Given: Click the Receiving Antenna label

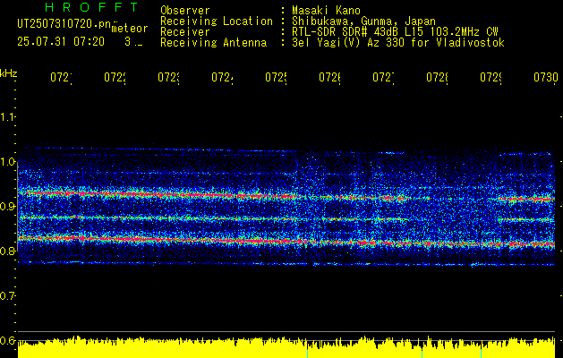Looking at the screenshot, I should (x=214, y=43).
